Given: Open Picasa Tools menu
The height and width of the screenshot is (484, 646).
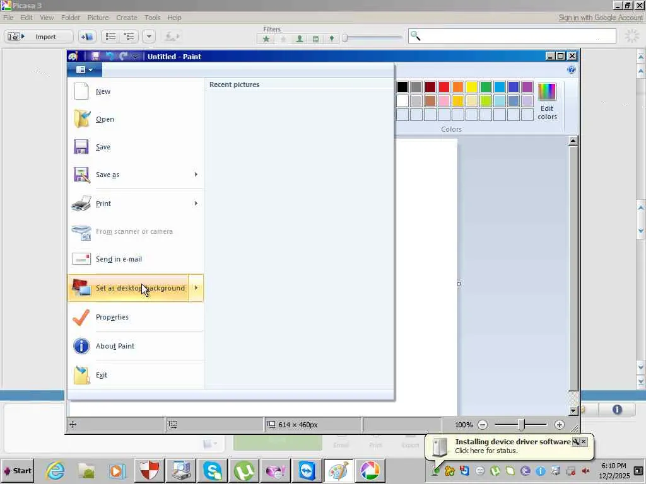Looking at the screenshot, I should pos(152,18).
